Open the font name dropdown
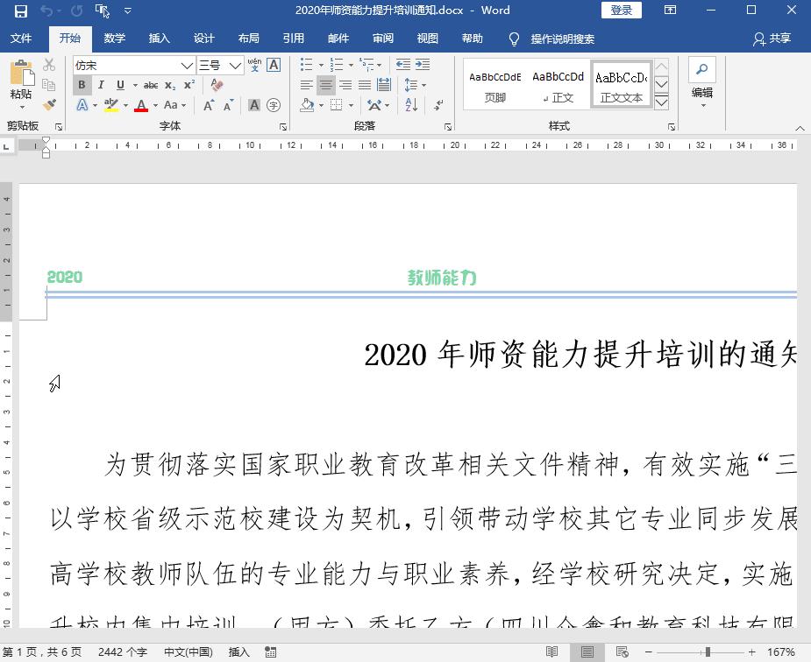 (189, 65)
